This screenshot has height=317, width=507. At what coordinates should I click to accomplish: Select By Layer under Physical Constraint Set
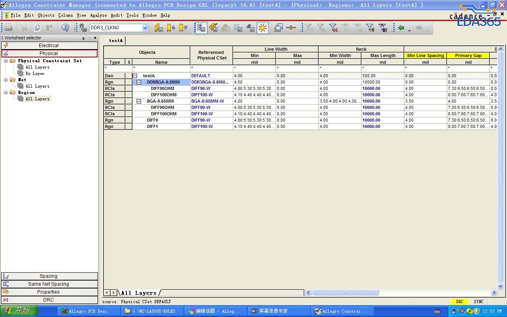tap(35, 73)
